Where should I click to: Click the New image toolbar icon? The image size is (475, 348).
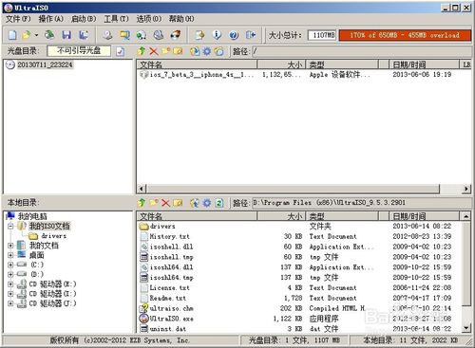12,35
